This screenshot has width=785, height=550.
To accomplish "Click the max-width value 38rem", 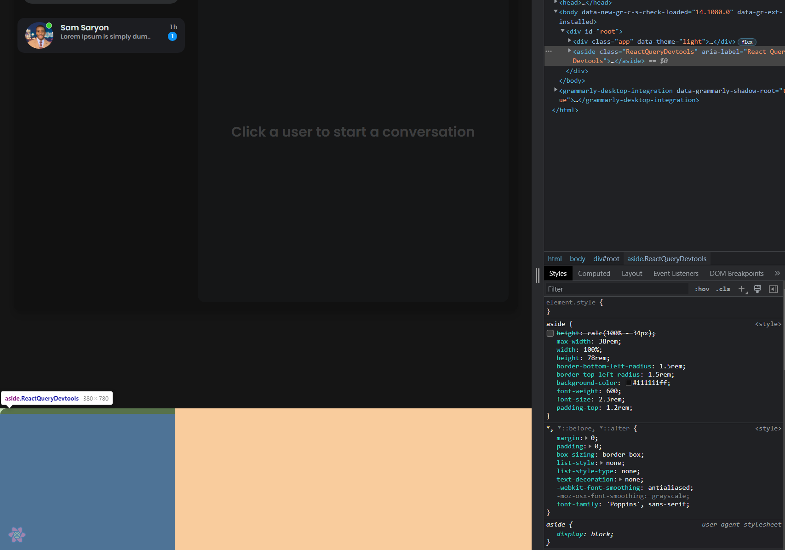I will pos(608,341).
